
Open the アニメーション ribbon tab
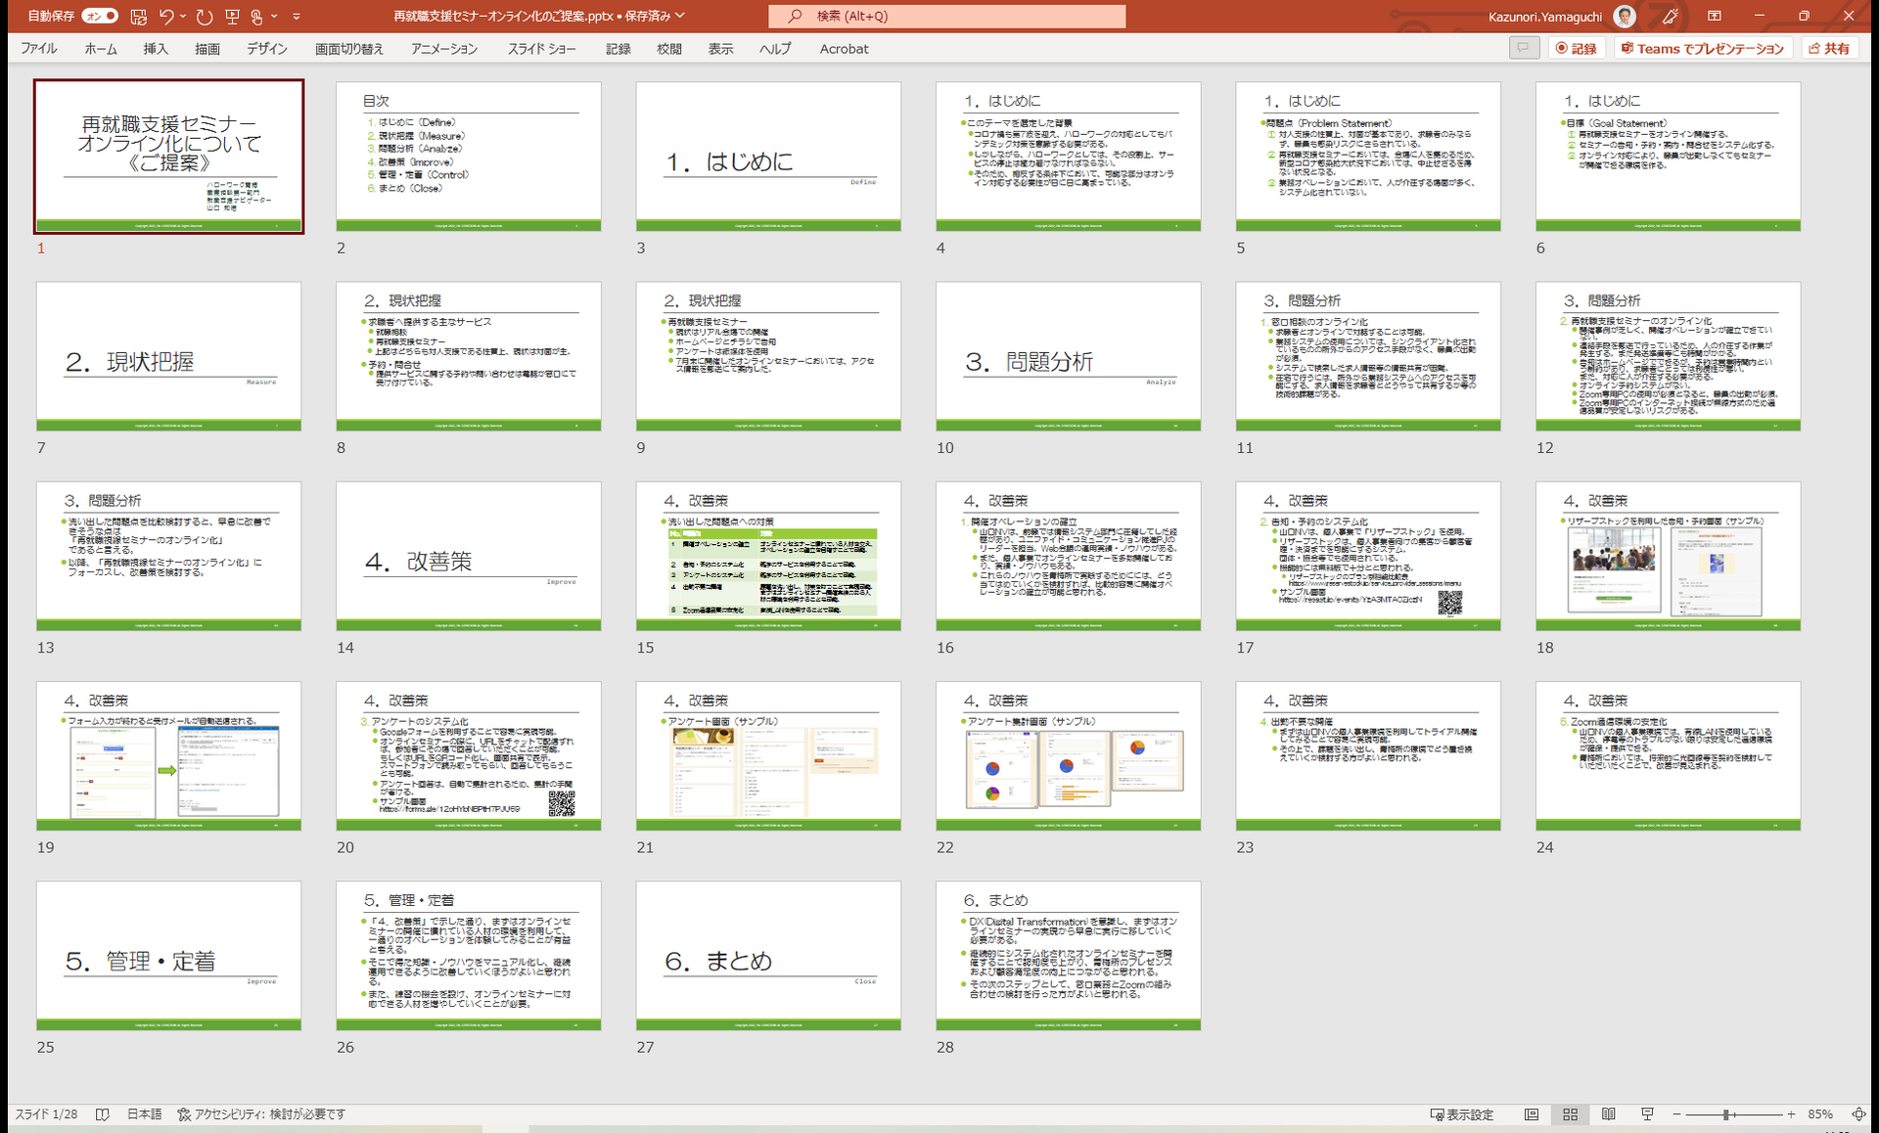[444, 49]
